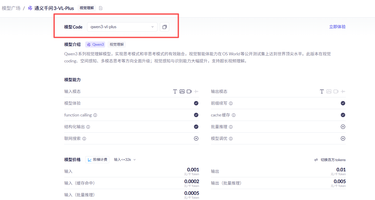Screen dimensions: 375x200
Task: Click the info icon beside 模型调优
Action: (x=231, y=139)
